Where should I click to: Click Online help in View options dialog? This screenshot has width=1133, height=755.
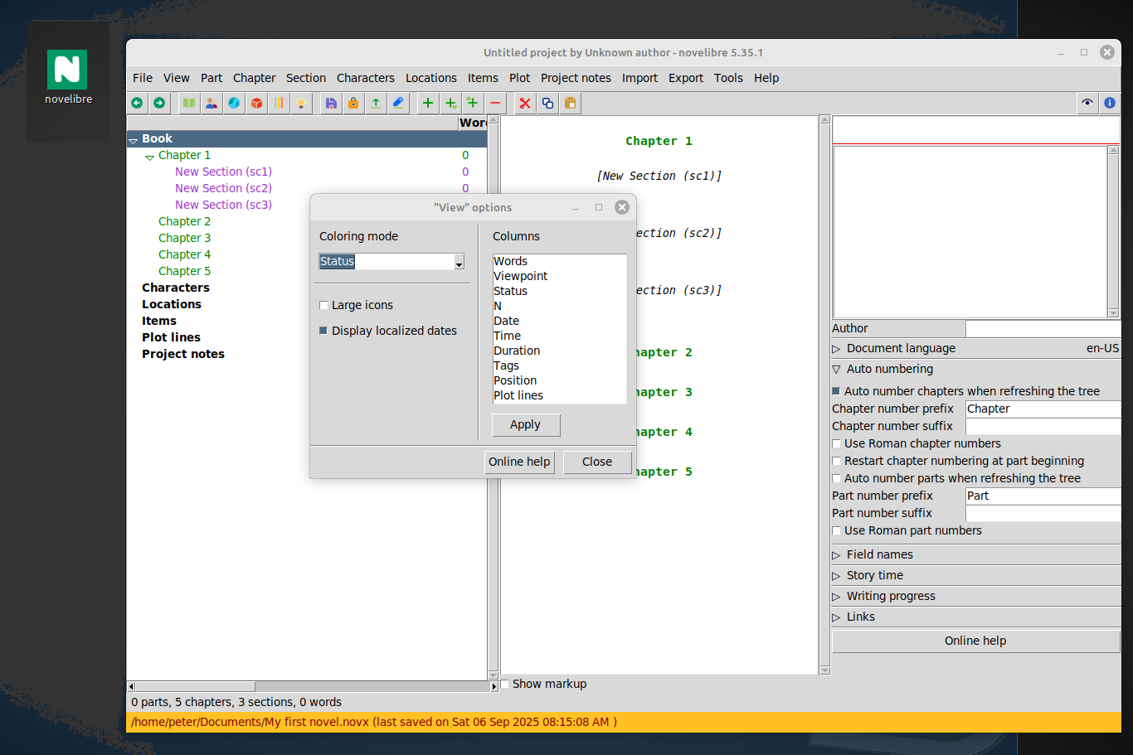519,462
